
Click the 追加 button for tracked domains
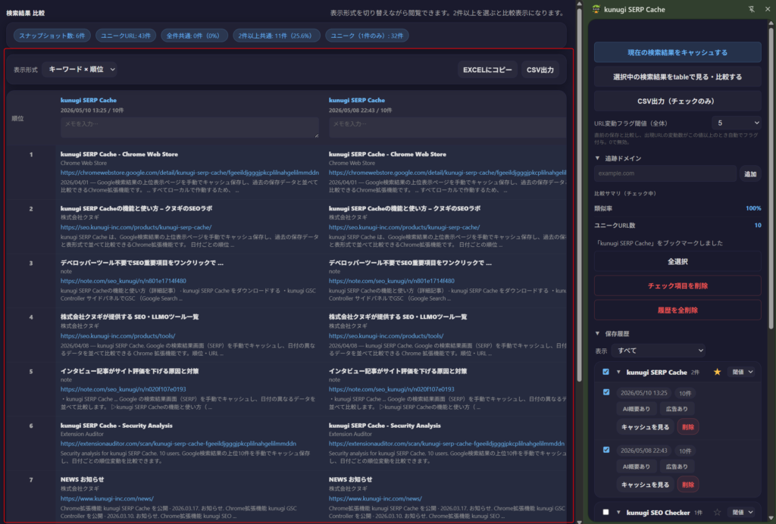click(x=750, y=173)
